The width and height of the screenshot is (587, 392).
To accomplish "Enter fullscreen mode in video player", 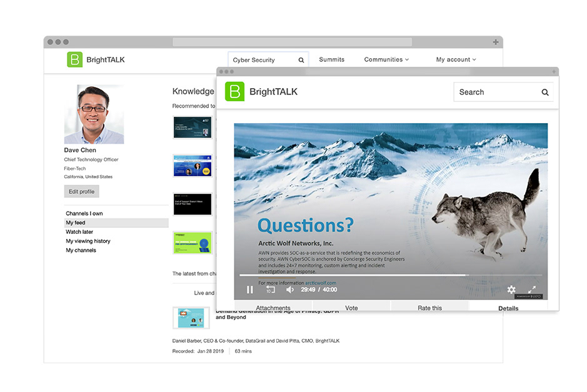I will click(532, 289).
